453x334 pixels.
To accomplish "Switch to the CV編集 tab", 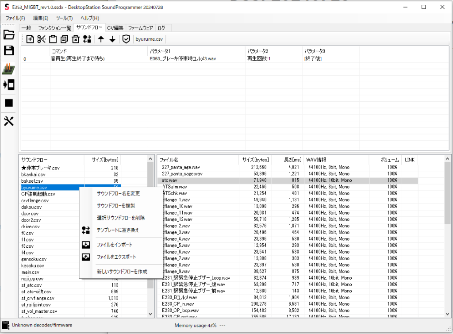I will point(115,28).
